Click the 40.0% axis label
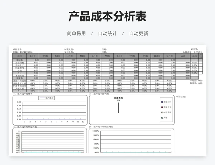Image resolution: width=215 pixels, height=165 pixels. tap(96, 144)
